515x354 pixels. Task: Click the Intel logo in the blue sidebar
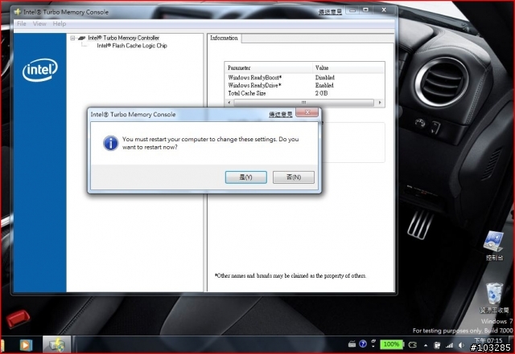pyautogui.click(x=40, y=70)
